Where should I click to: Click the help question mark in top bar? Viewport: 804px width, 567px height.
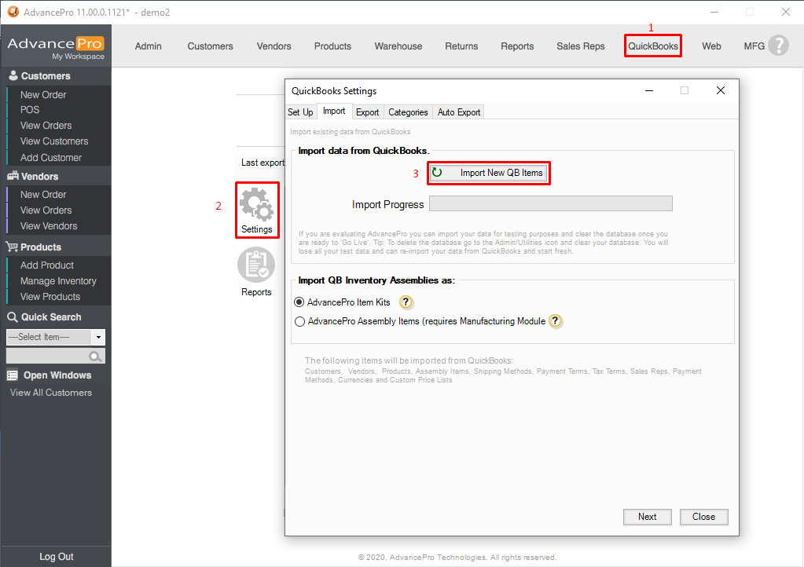tap(777, 46)
